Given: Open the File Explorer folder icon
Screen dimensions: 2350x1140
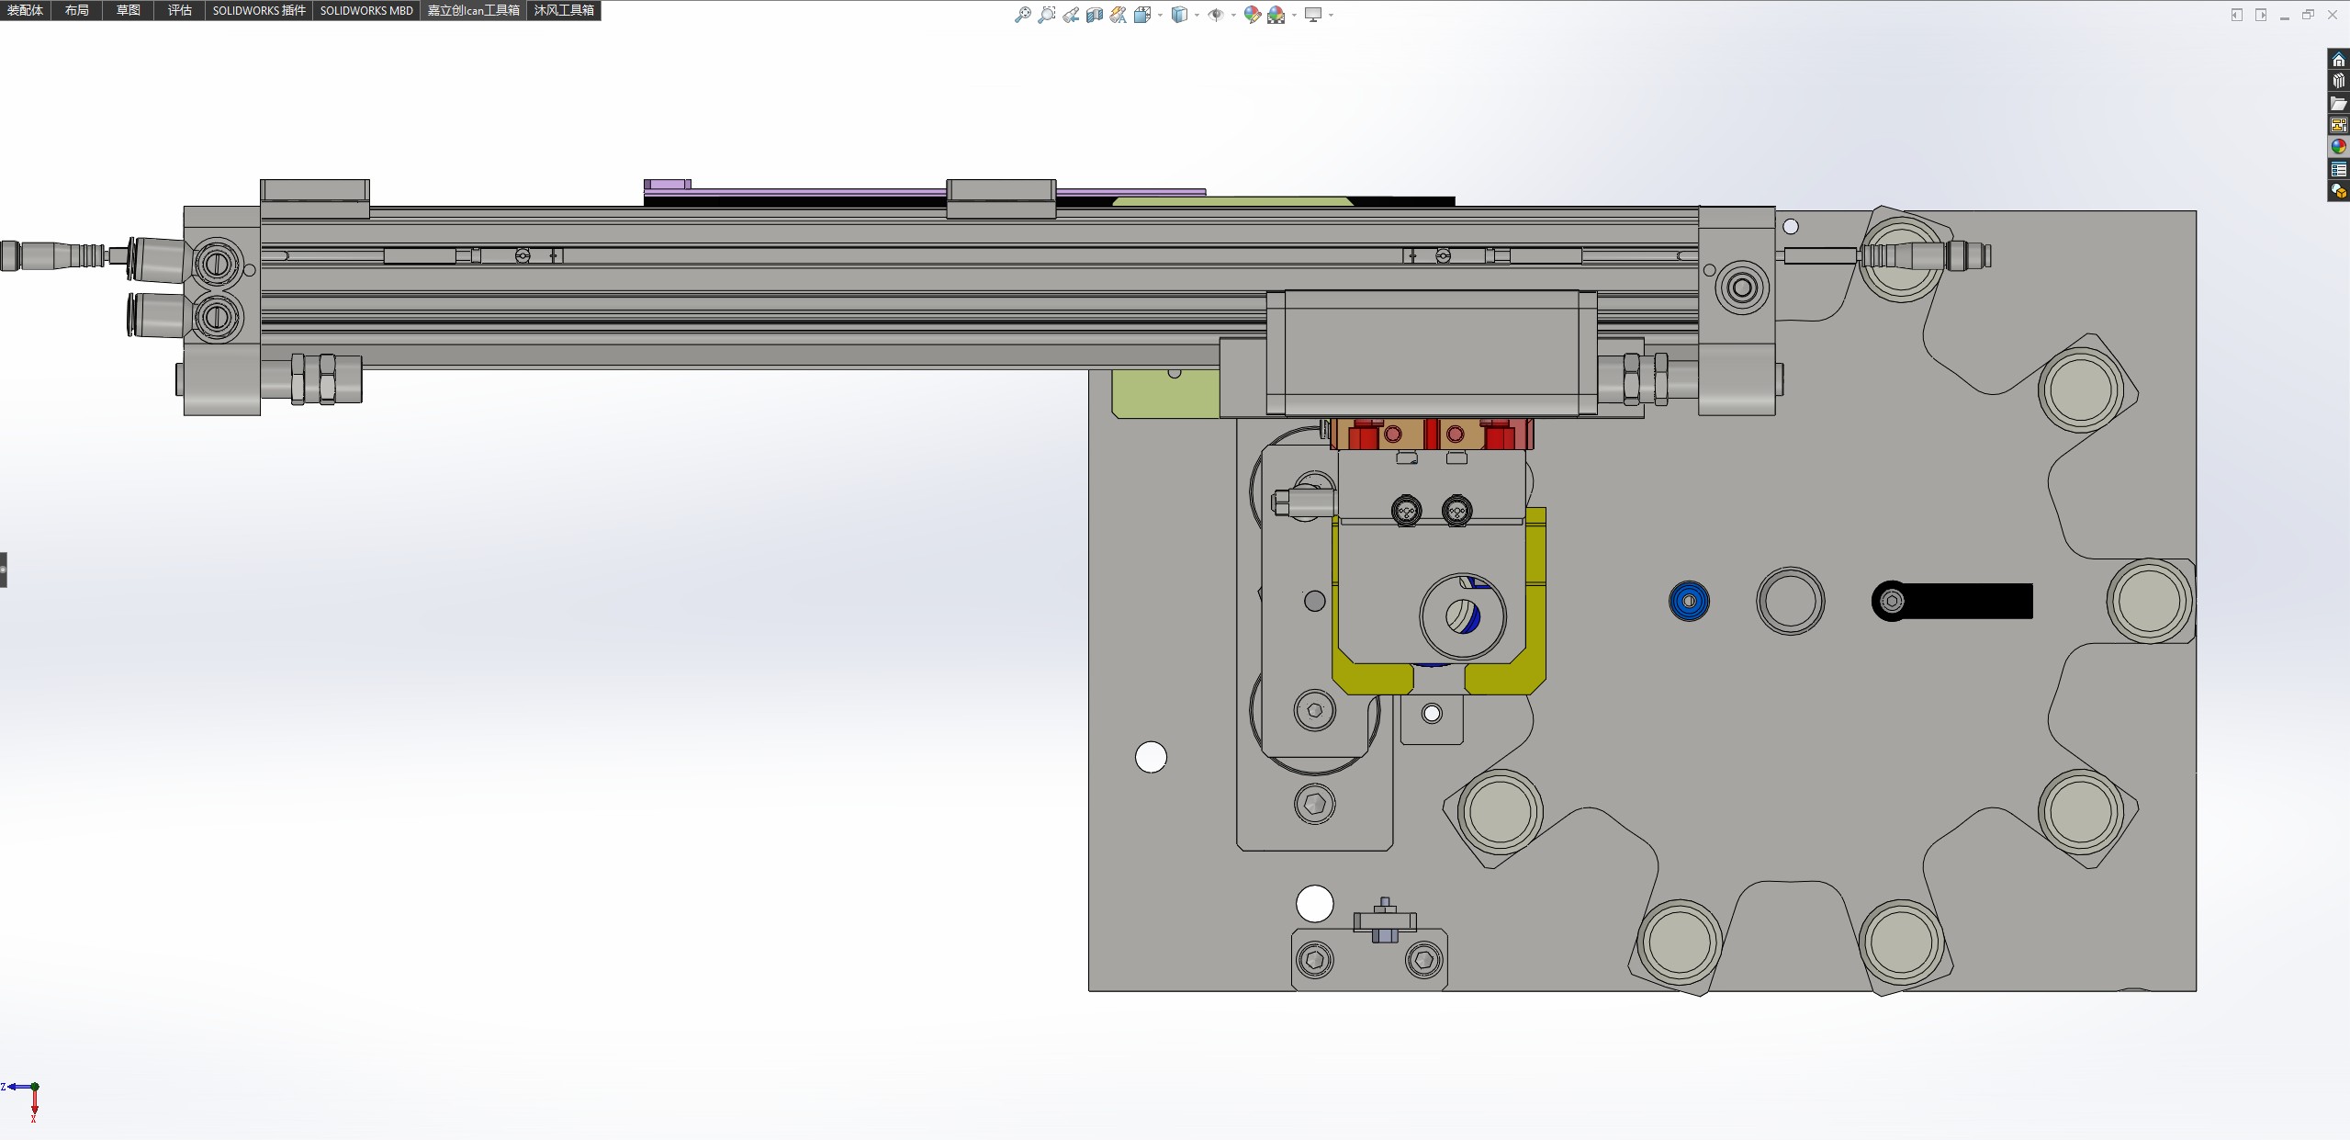Looking at the screenshot, I should tap(2338, 104).
